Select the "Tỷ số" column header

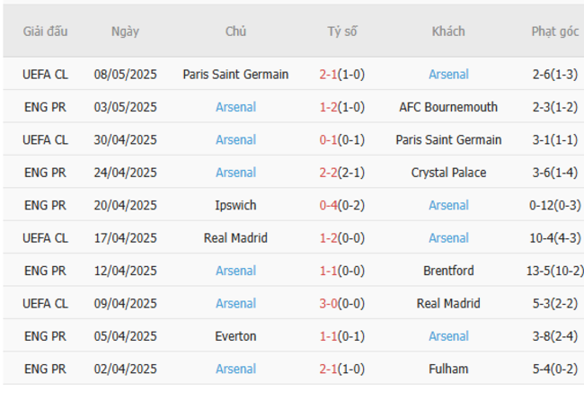(341, 31)
